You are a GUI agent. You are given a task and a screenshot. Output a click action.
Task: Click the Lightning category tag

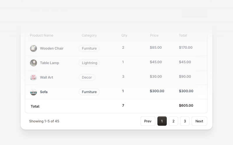tap(89, 63)
